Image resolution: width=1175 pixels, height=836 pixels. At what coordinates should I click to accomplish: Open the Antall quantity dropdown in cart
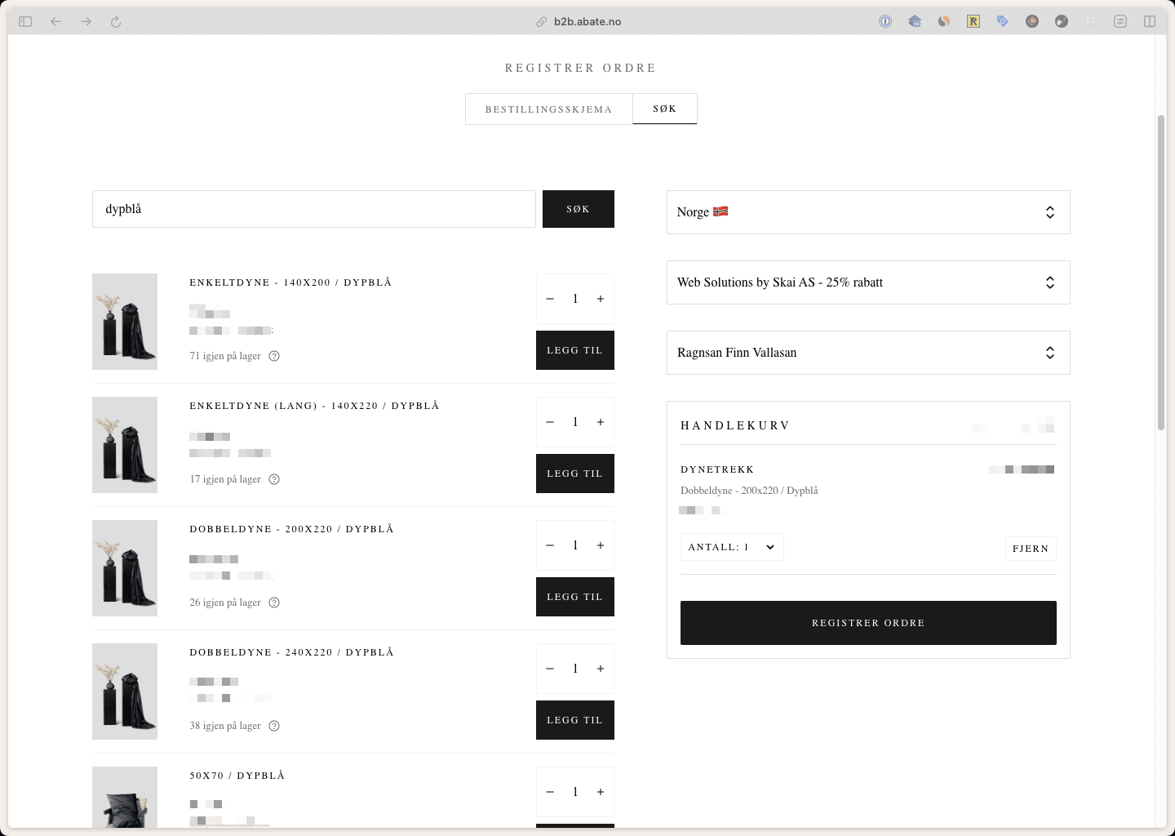pos(731,547)
